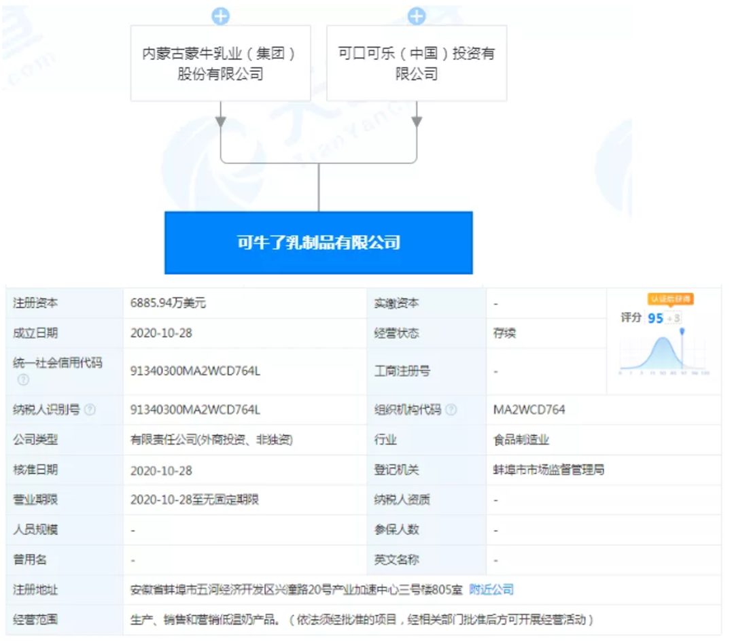The height and width of the screenshot is (641, 734).
Task: Select 91340300MA2WCD764L in 统一社会信用代码 row
Action: click(x=195, y=371)
